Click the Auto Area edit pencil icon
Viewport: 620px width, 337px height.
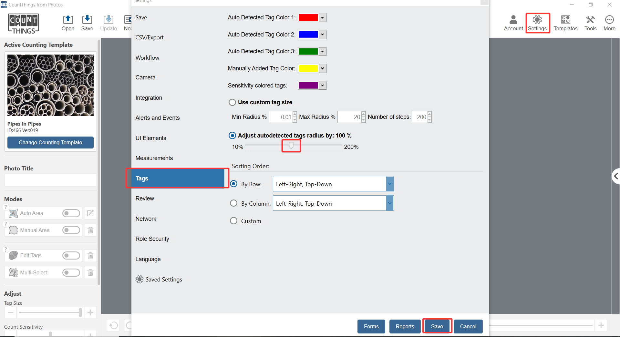click(90, 213)
